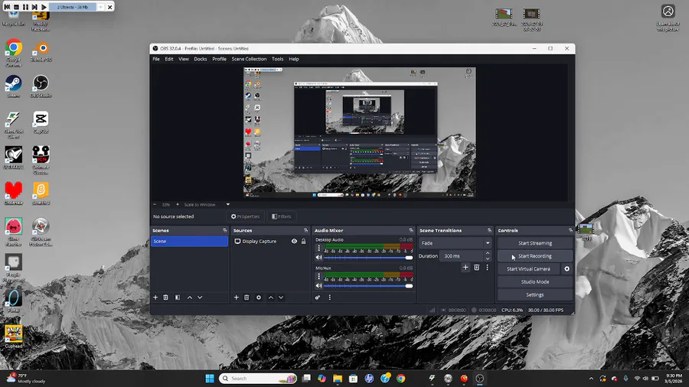Click the Filters button under preview
The height and width of the screenshot is (387, 689).
[281, 216]
